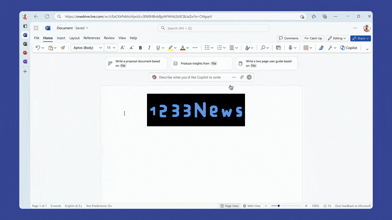Open the Comments pane
Screen dimensions: 392x220
pos(289,38)
